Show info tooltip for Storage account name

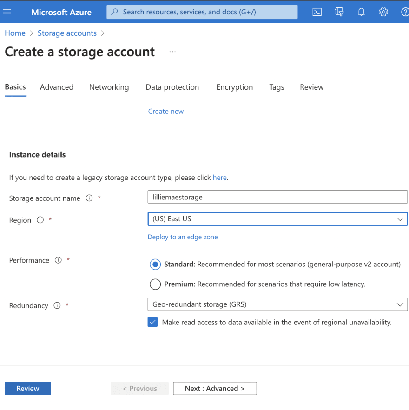coord(89,198)
